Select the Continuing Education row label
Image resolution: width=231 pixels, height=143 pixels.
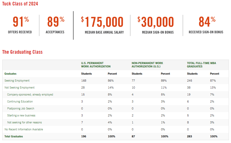coord(20,101)
